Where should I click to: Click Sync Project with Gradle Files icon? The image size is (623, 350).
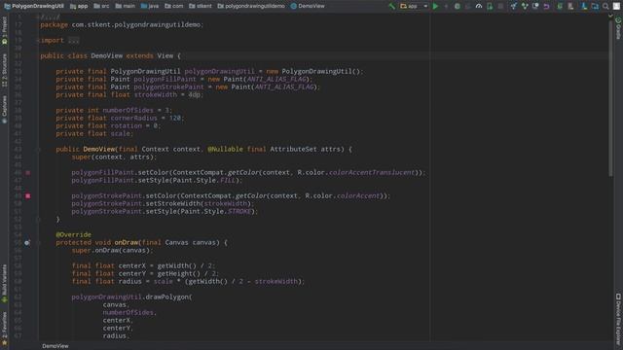[x=560, y=7]
